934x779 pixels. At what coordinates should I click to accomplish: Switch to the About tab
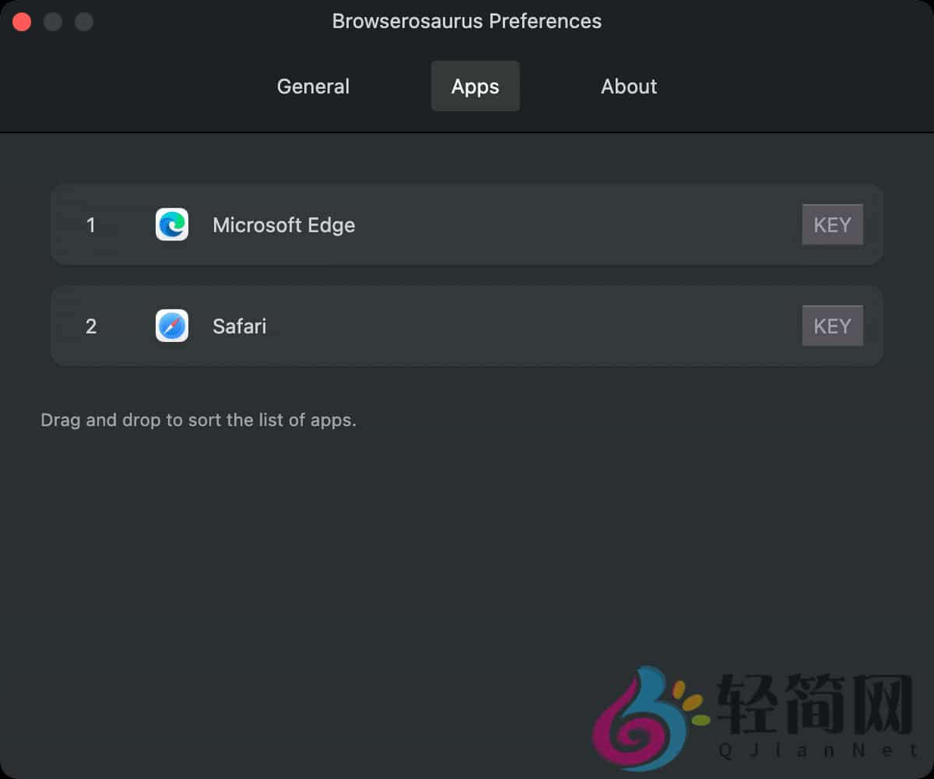[628, 86]
